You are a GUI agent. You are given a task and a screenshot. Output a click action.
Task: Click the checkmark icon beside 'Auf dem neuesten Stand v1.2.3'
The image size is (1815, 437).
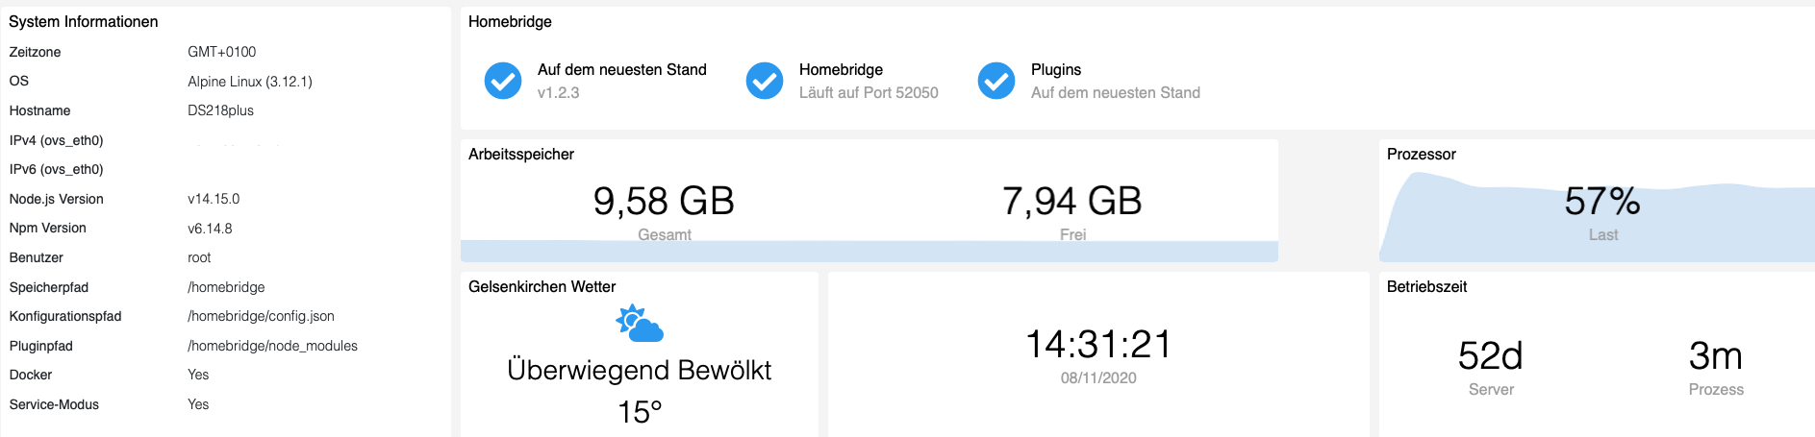[x=503, y=81]
